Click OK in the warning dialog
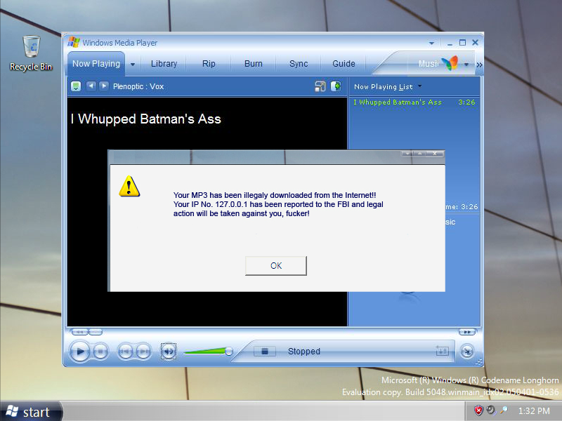This screenshot has height=421, width=562. point(275,266)
